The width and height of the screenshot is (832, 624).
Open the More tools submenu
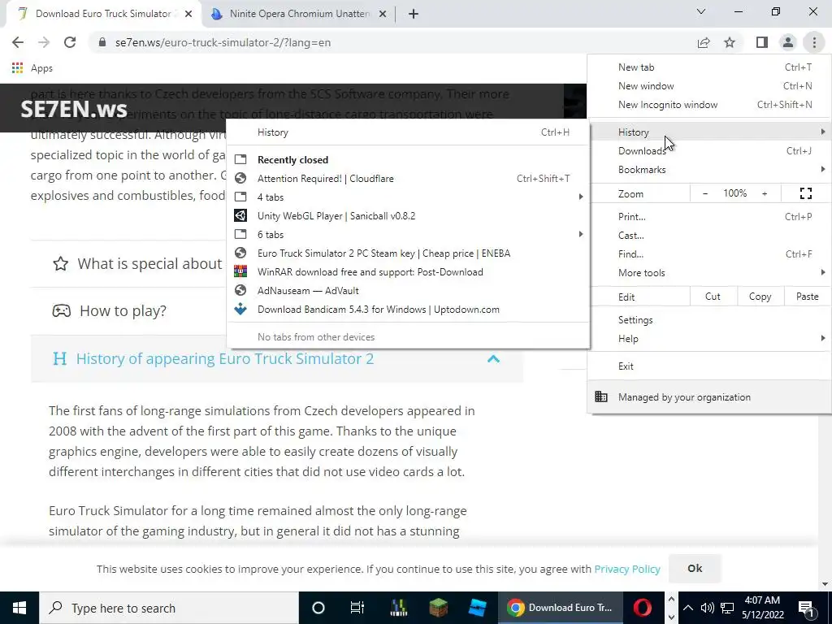point(709,273)
